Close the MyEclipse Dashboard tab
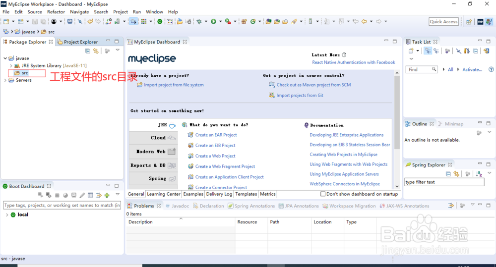The height and width of the screenshot is (267, 496). [x=185, y=42]
